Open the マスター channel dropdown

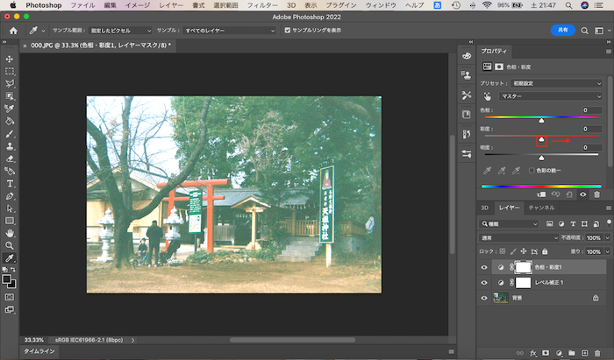coord(551,95)
